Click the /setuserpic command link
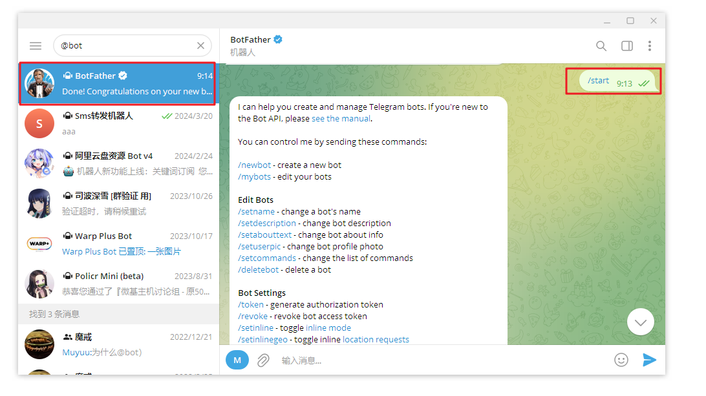This screenshot has width=706, height=396. (259, 246)
